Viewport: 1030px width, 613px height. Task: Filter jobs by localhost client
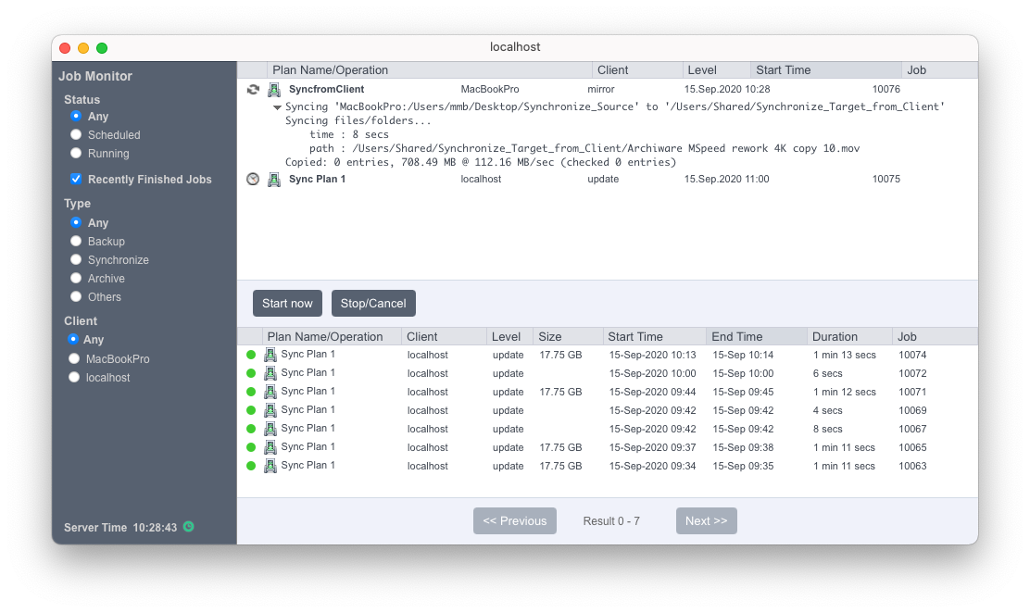pos(73,377)
